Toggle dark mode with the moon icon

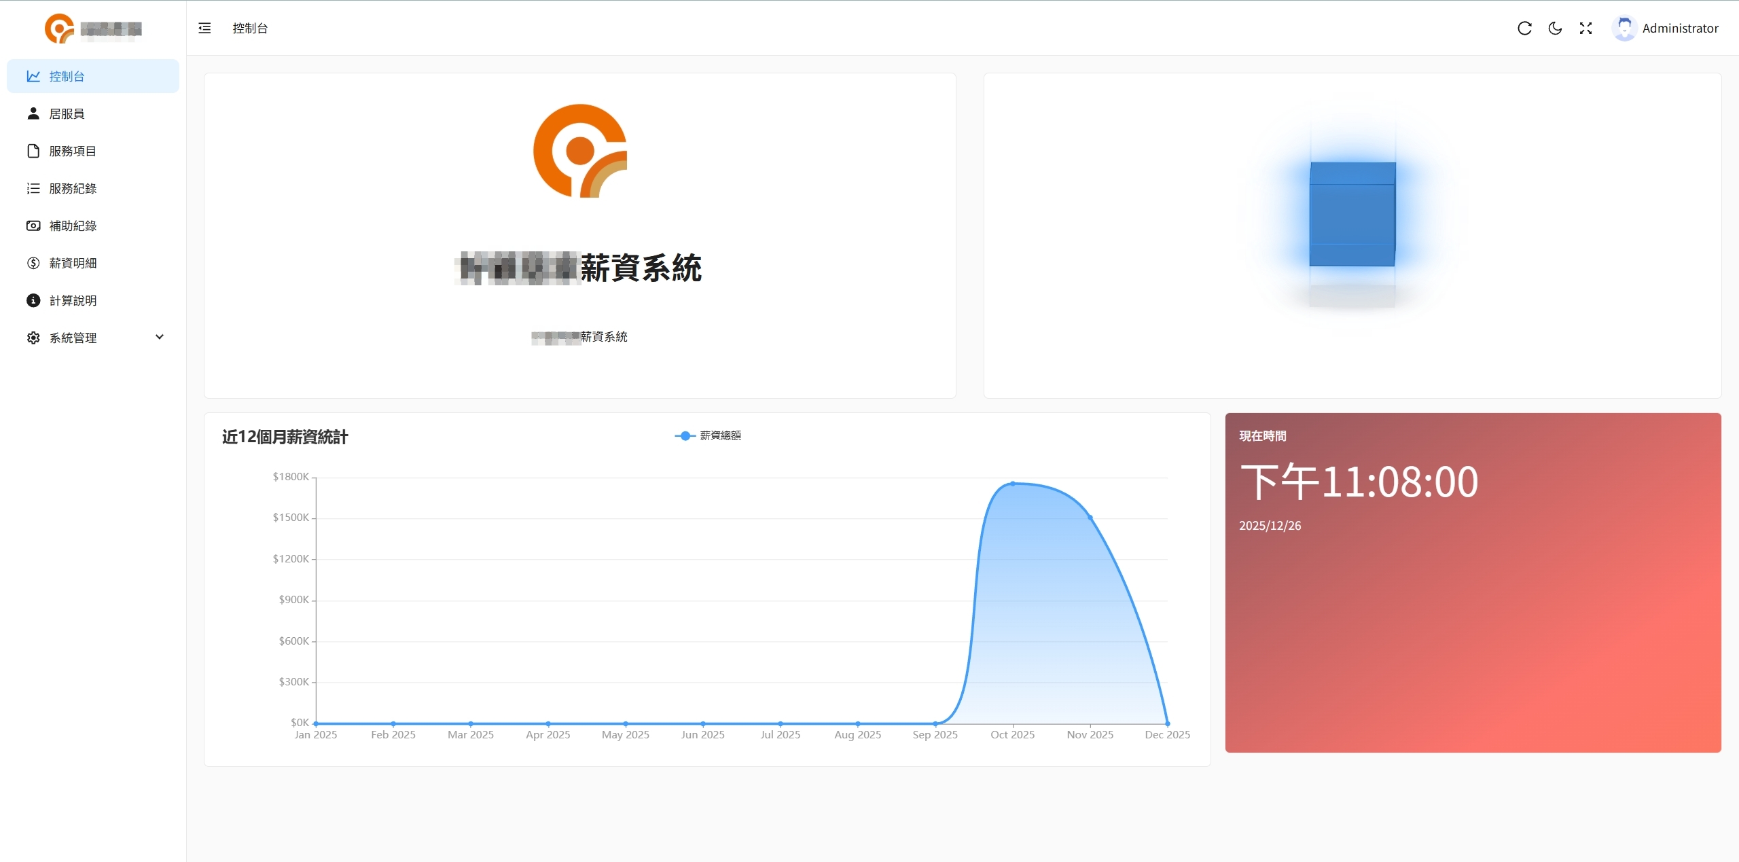[x=1555, y=28]
